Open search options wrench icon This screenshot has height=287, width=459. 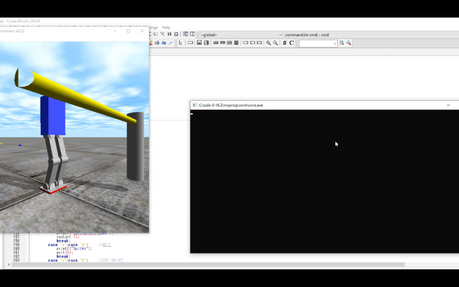(x=349, y=43)
